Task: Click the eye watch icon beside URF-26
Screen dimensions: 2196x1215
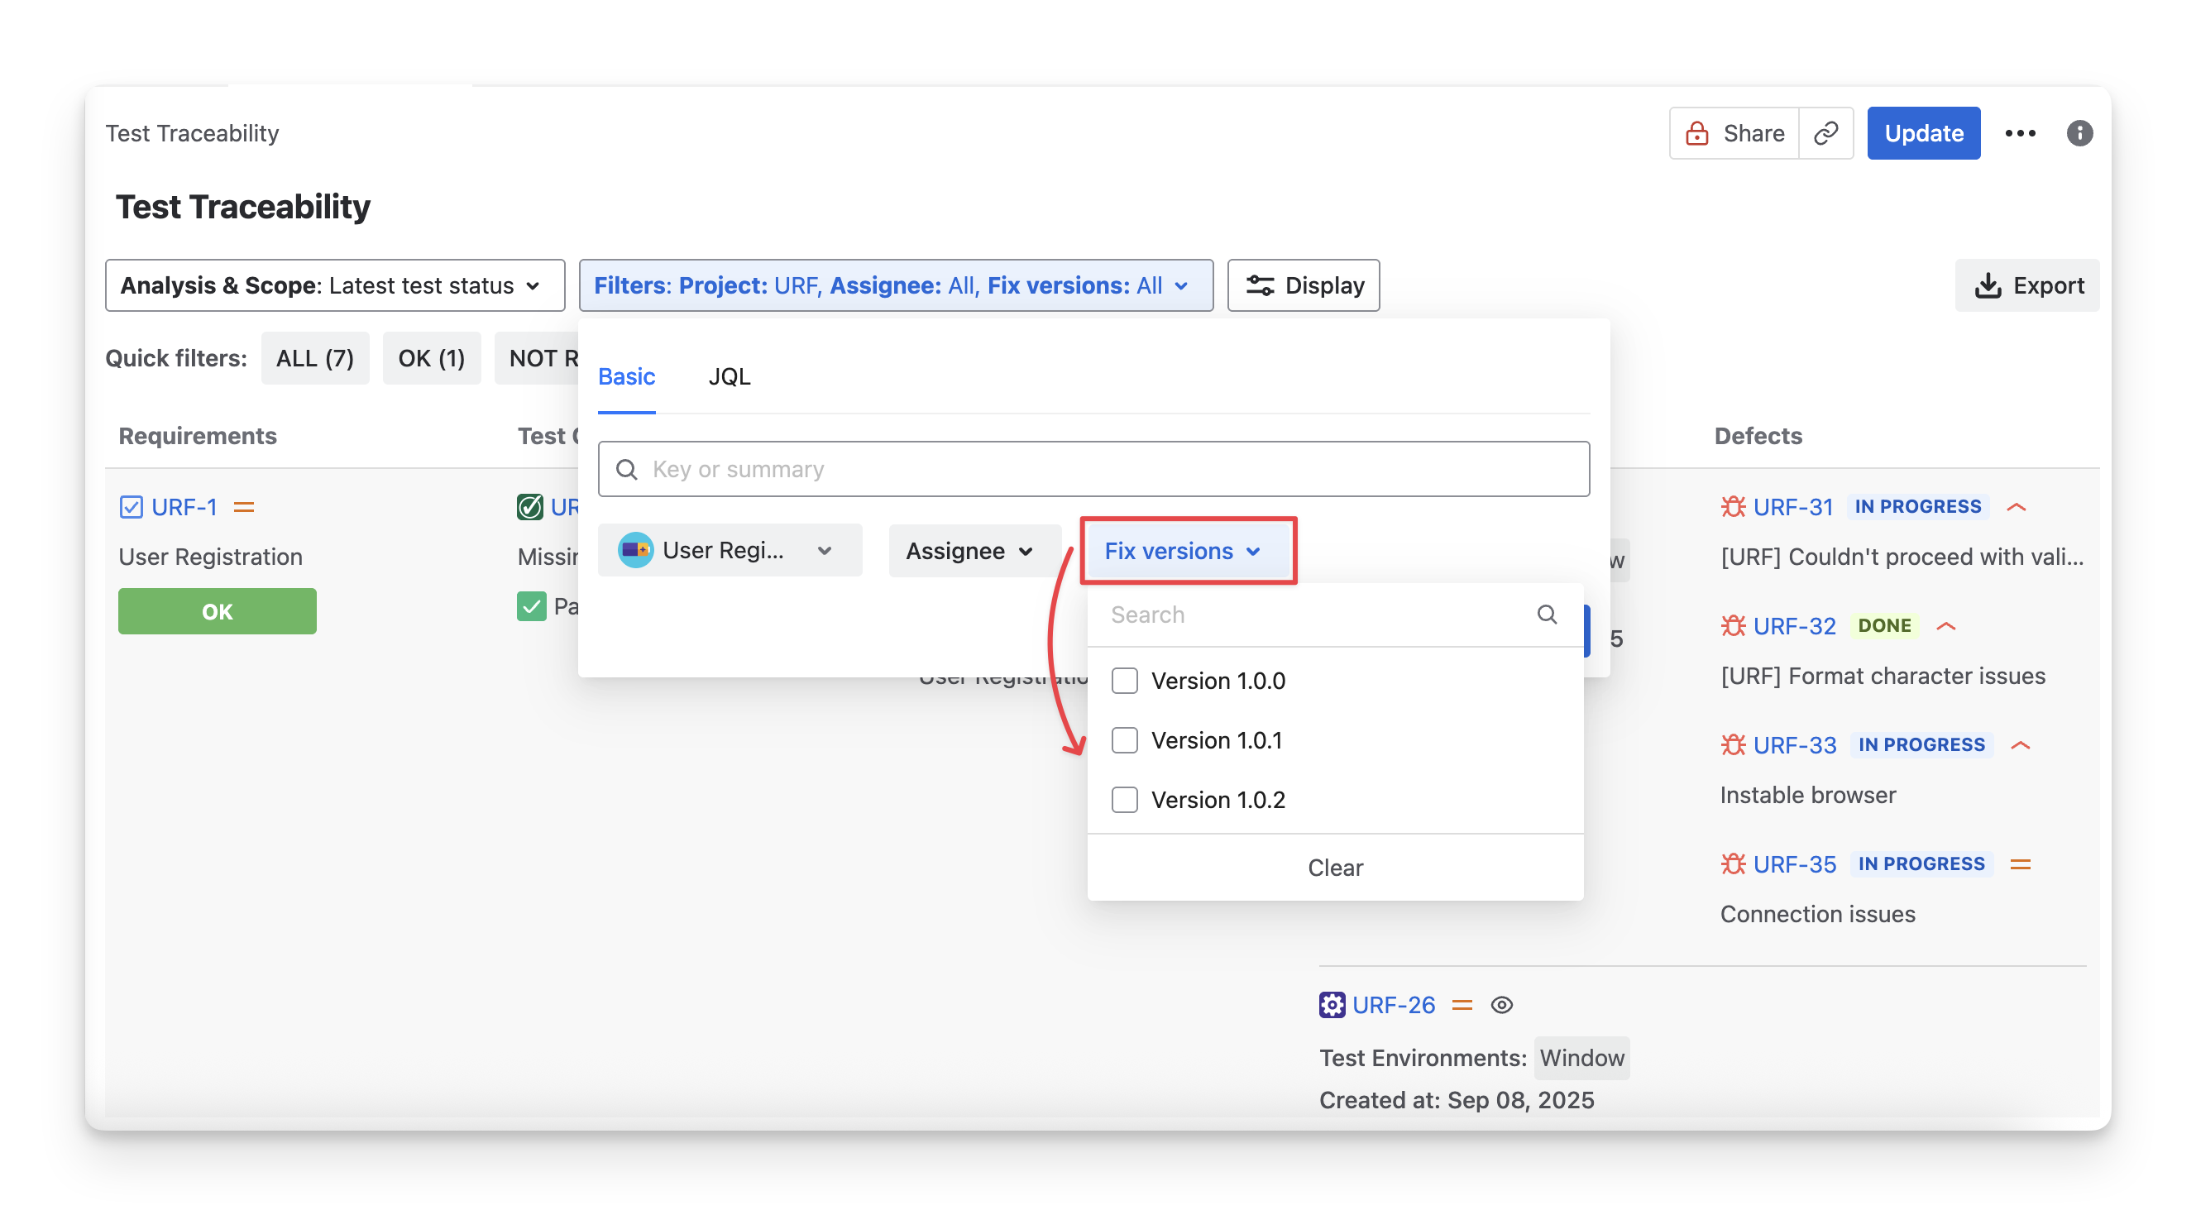Action: 1501,1004
